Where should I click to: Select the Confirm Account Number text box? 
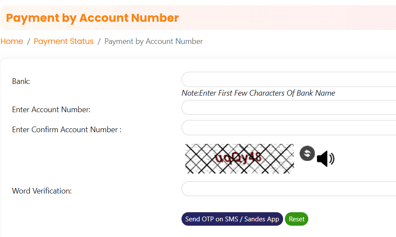pyautogui.click(x=289, y=128)
